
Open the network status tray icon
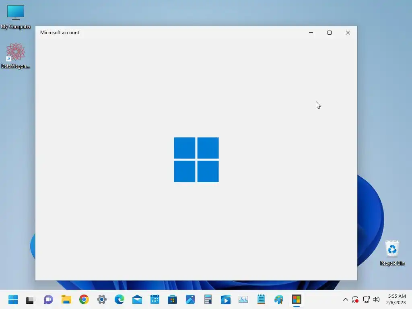pyautogui.click(x=366, y=299)
